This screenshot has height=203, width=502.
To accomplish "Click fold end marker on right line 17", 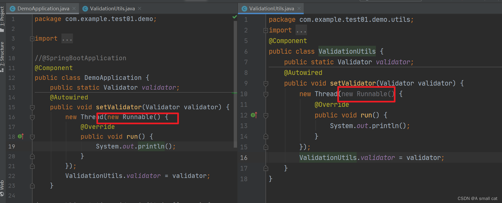I will pyautogui.click(x=266, y=168).
